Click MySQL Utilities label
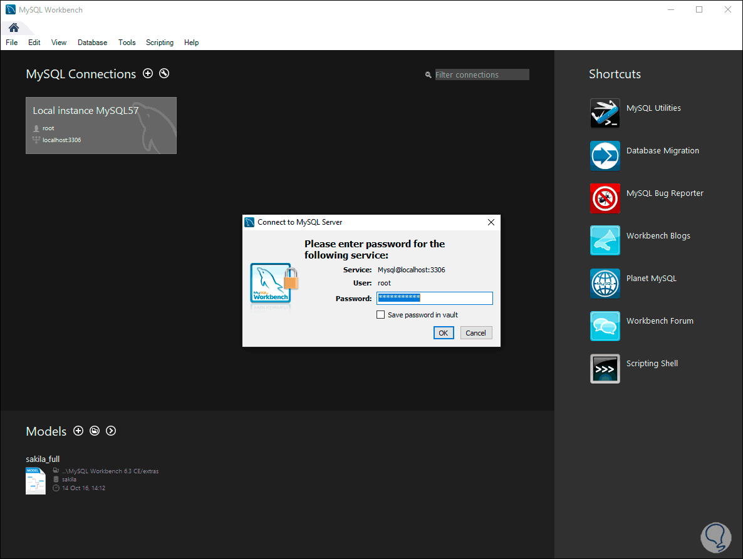Image resolution: width=743 pixels, height=559 pixels. pos(653,108)
